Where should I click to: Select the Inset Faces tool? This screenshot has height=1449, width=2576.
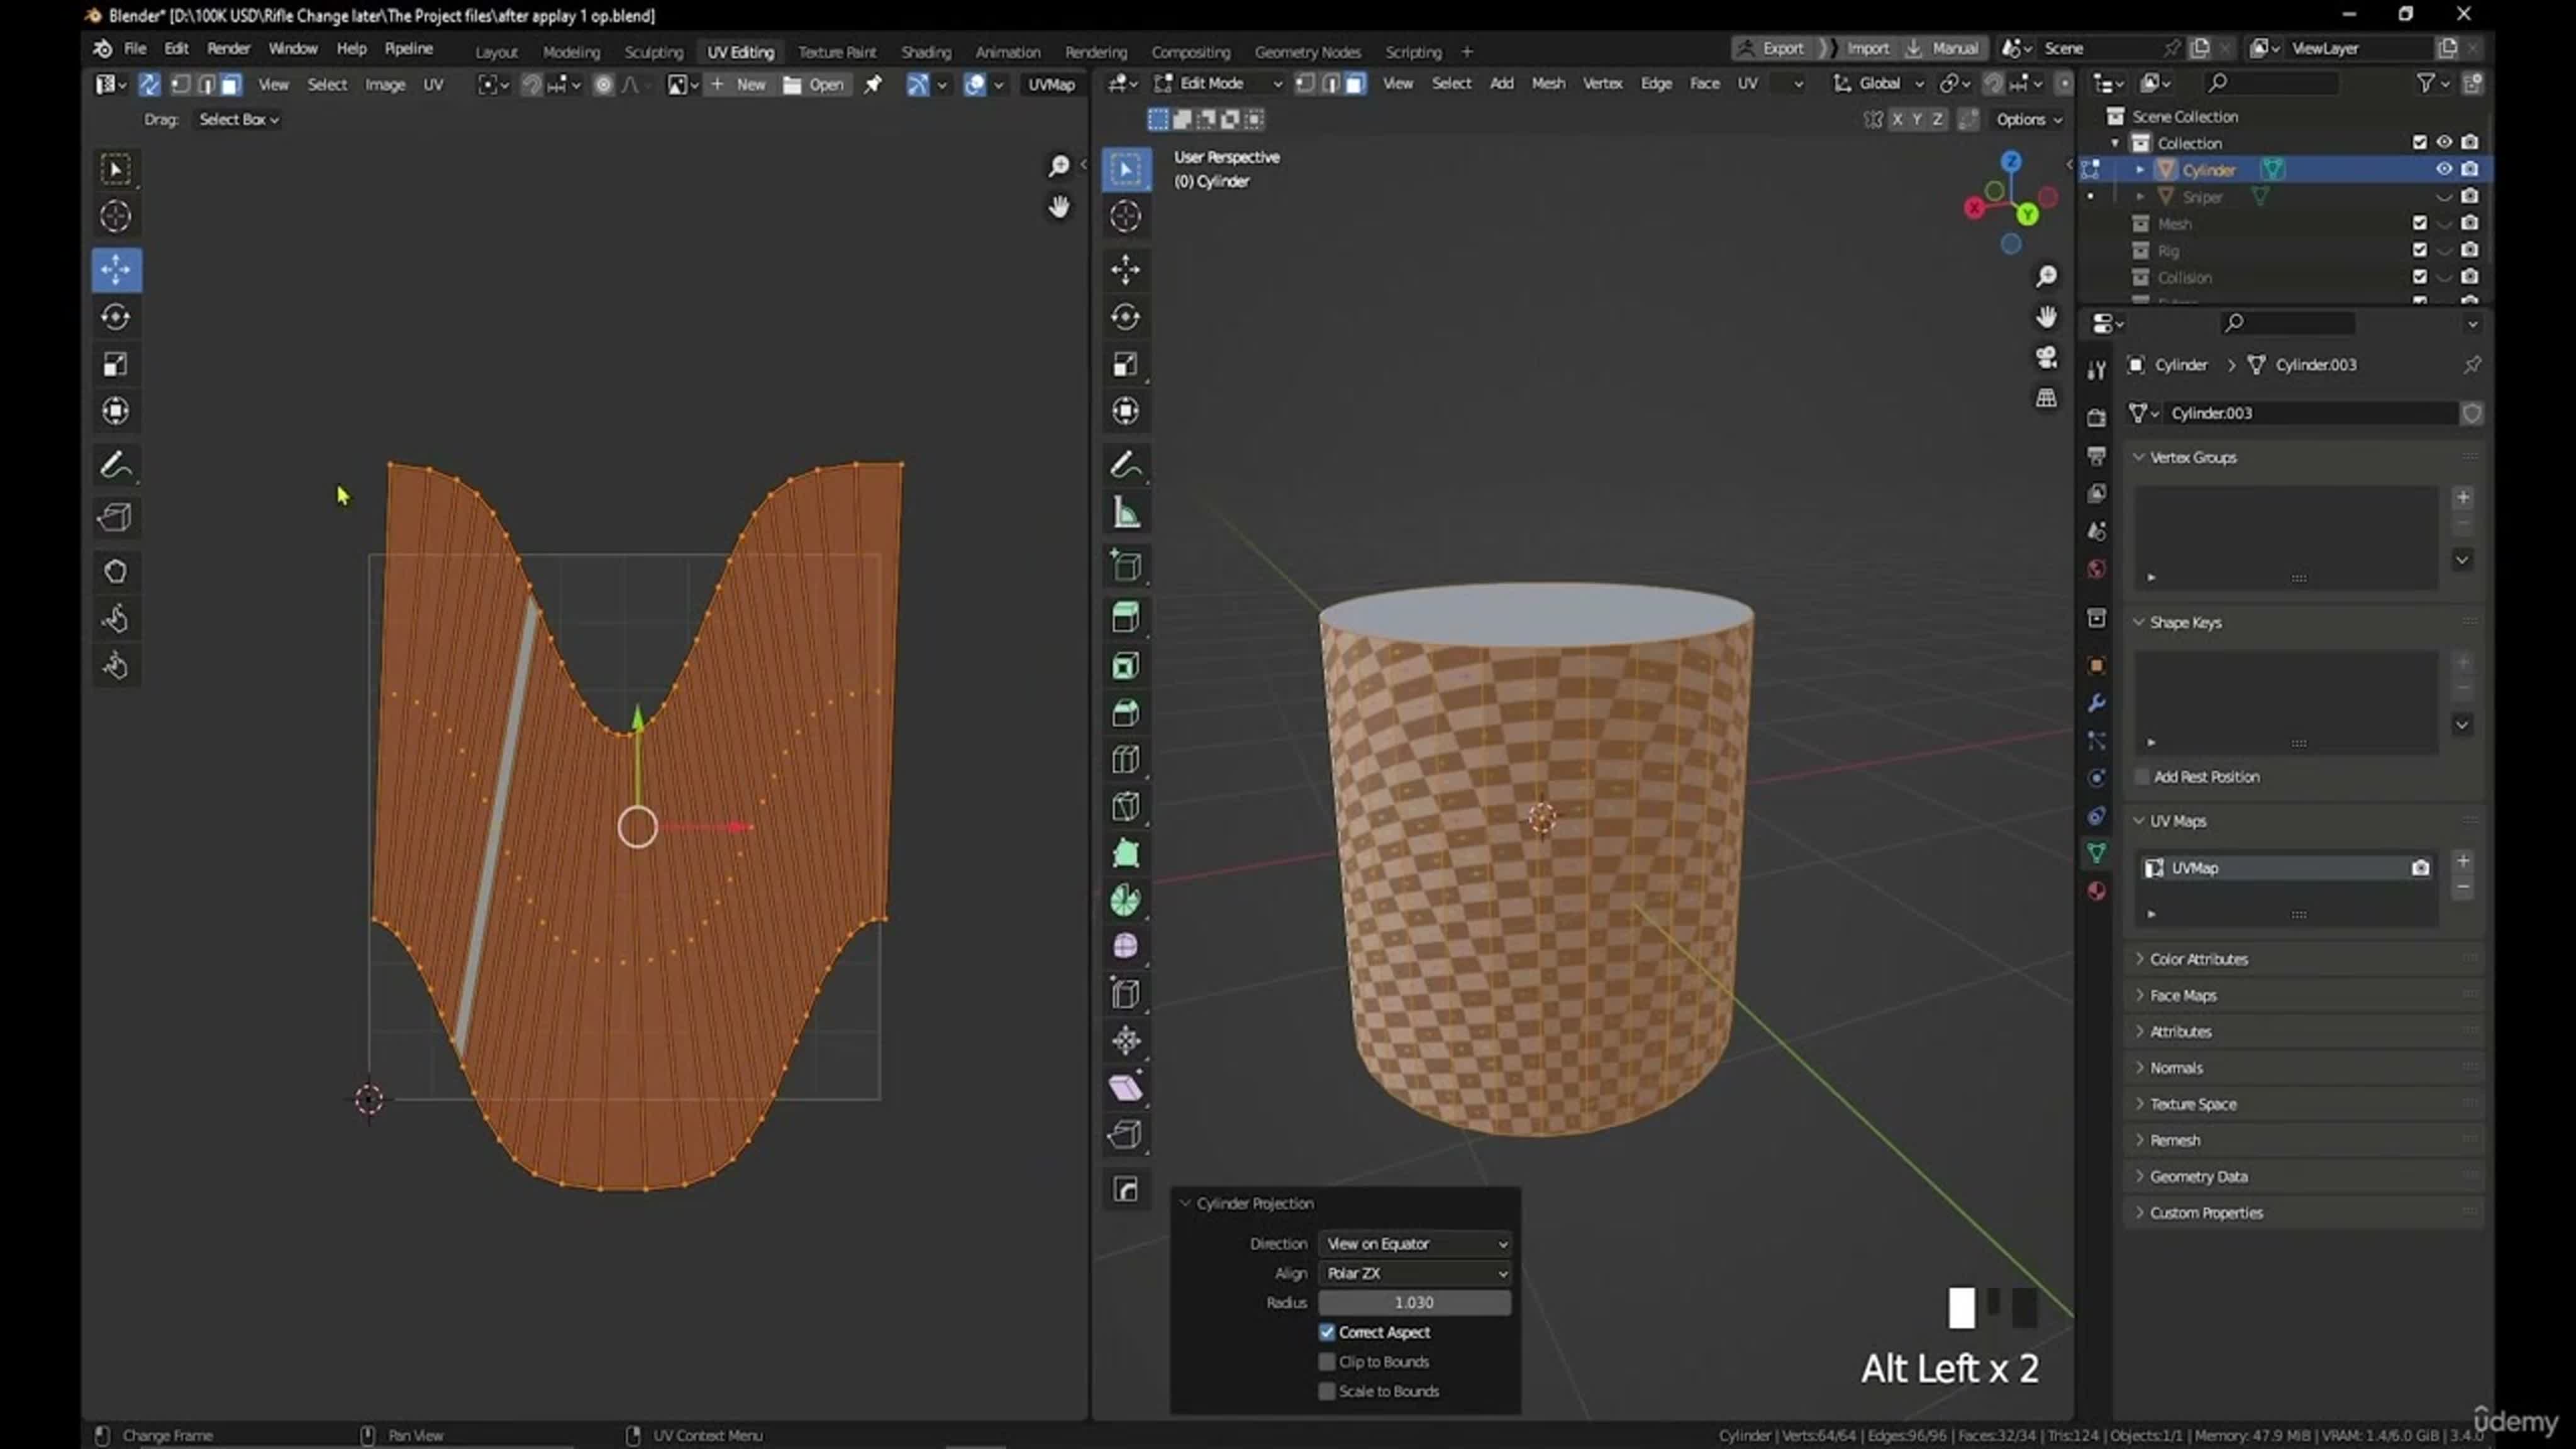pyautogui.click(x=1126, y=666)
